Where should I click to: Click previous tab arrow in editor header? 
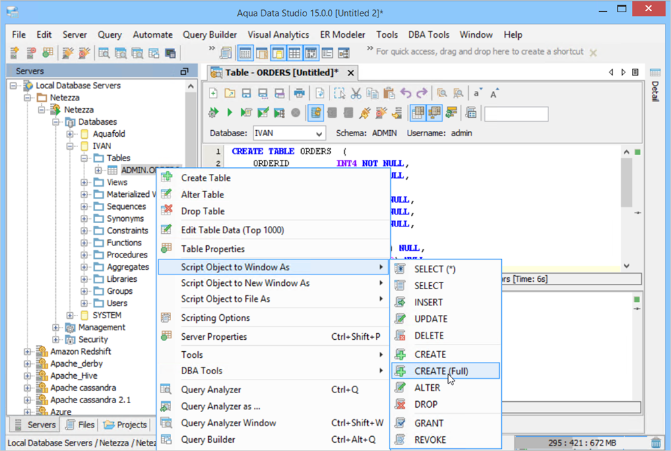pos(611,72)
